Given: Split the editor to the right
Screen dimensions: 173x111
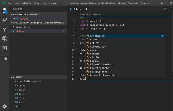Looking at the screenshot, I should pos(166,9).
